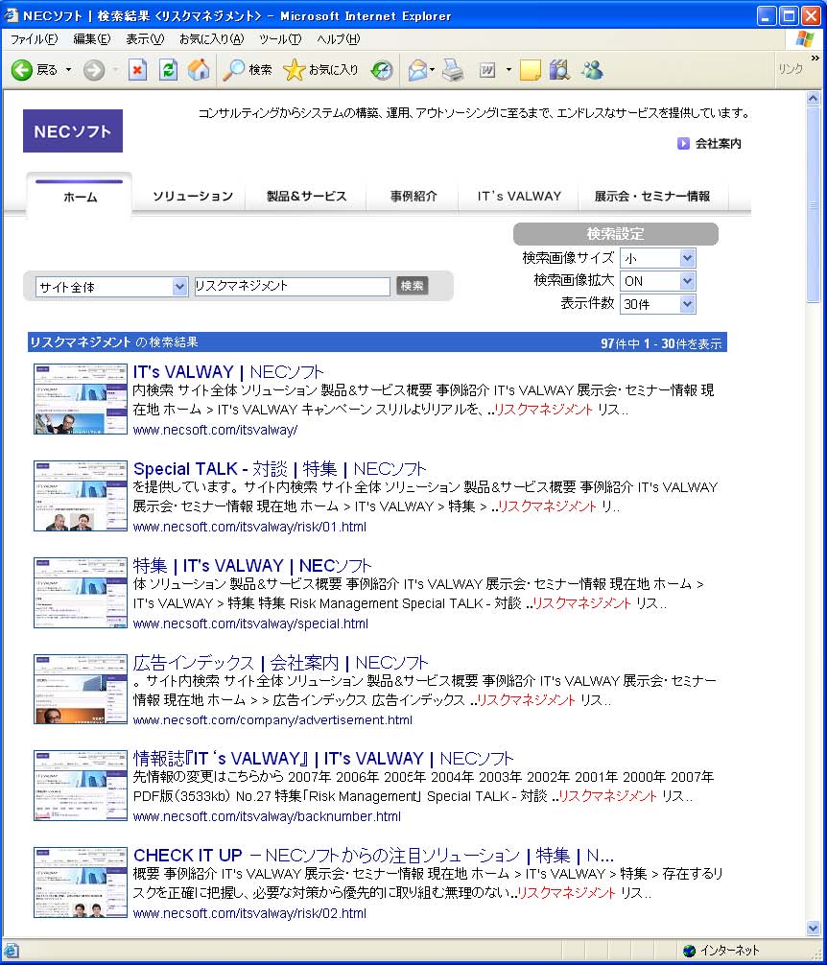Open result "Special TALK - 対談 | 特集"

pos(280,469)
